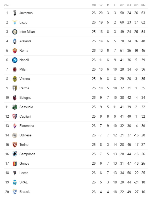Select the Inter Milan logo
151x202 pixels.
[x=15, y=32]
